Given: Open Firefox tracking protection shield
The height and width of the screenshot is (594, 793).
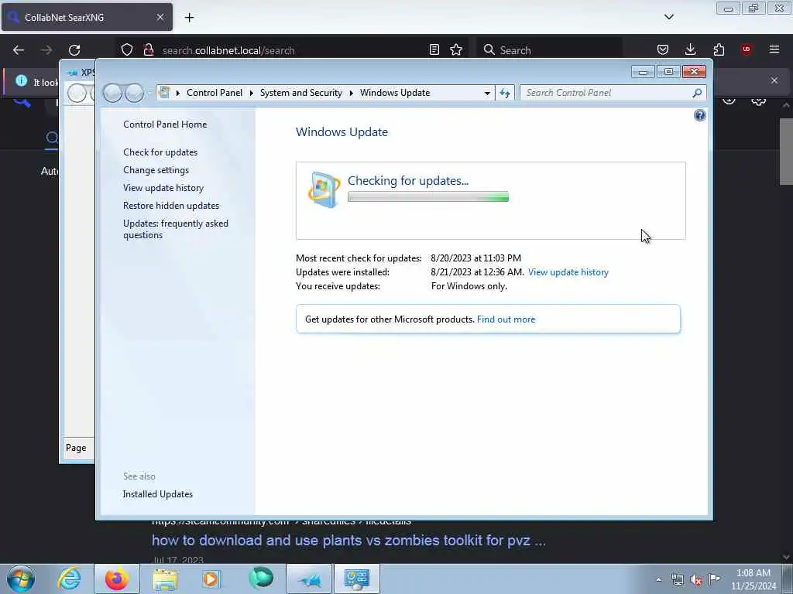Looking at the screenshot, I should [x=127, y=50].
